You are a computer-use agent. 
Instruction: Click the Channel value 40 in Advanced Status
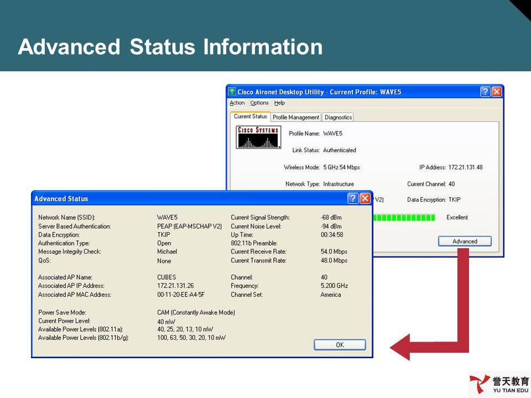tap(324, 277)
